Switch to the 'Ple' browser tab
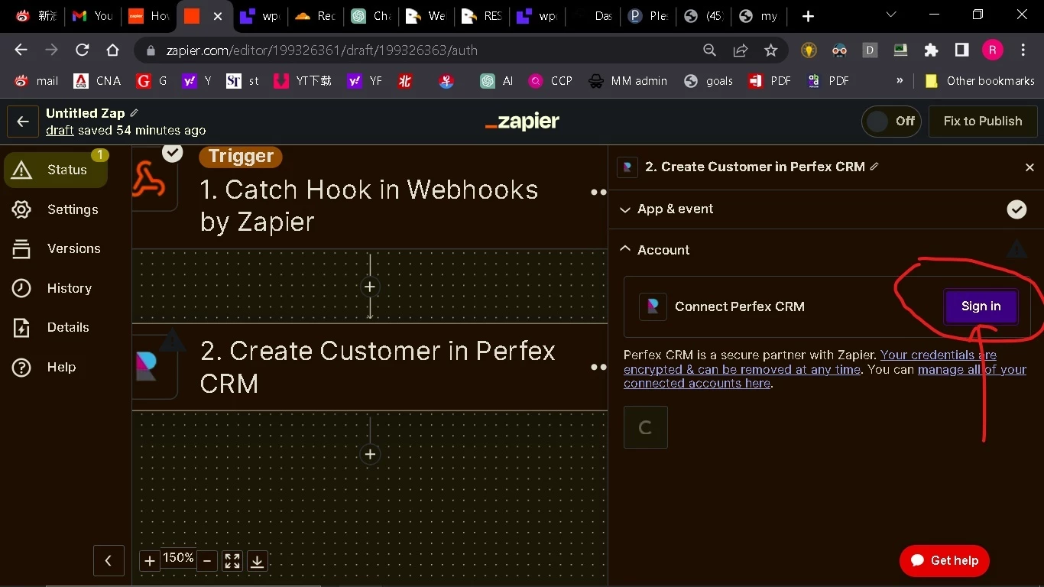Screen dimensions: 1044x587 pyautogui.click(x=647, y=15)
